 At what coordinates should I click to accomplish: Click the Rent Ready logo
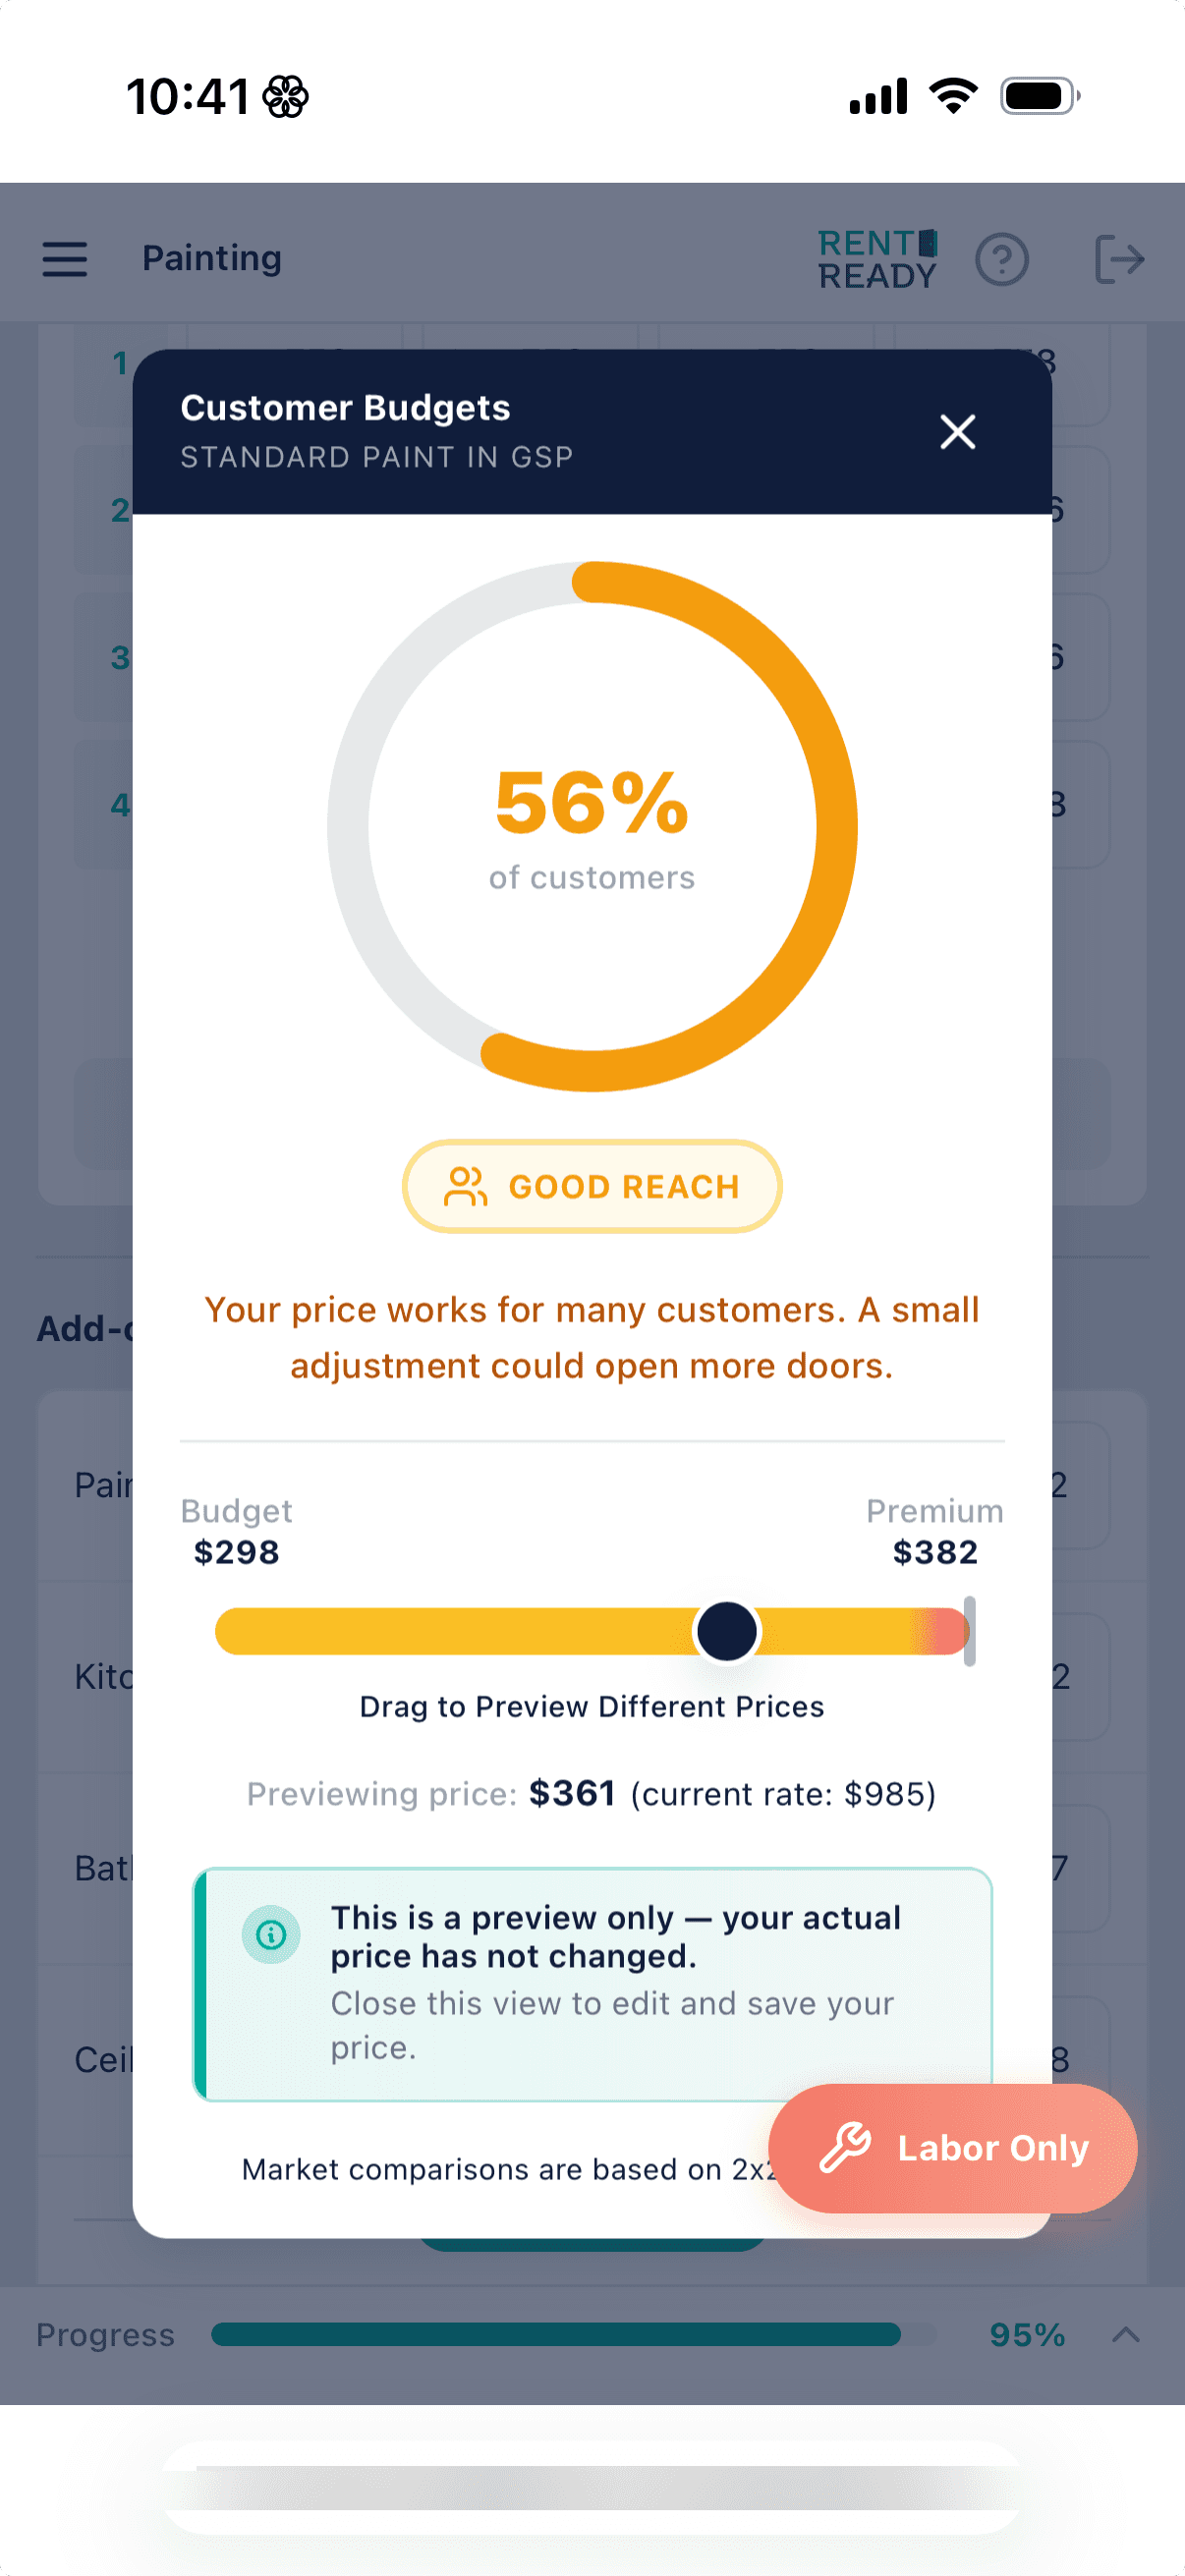click(877, 258)
